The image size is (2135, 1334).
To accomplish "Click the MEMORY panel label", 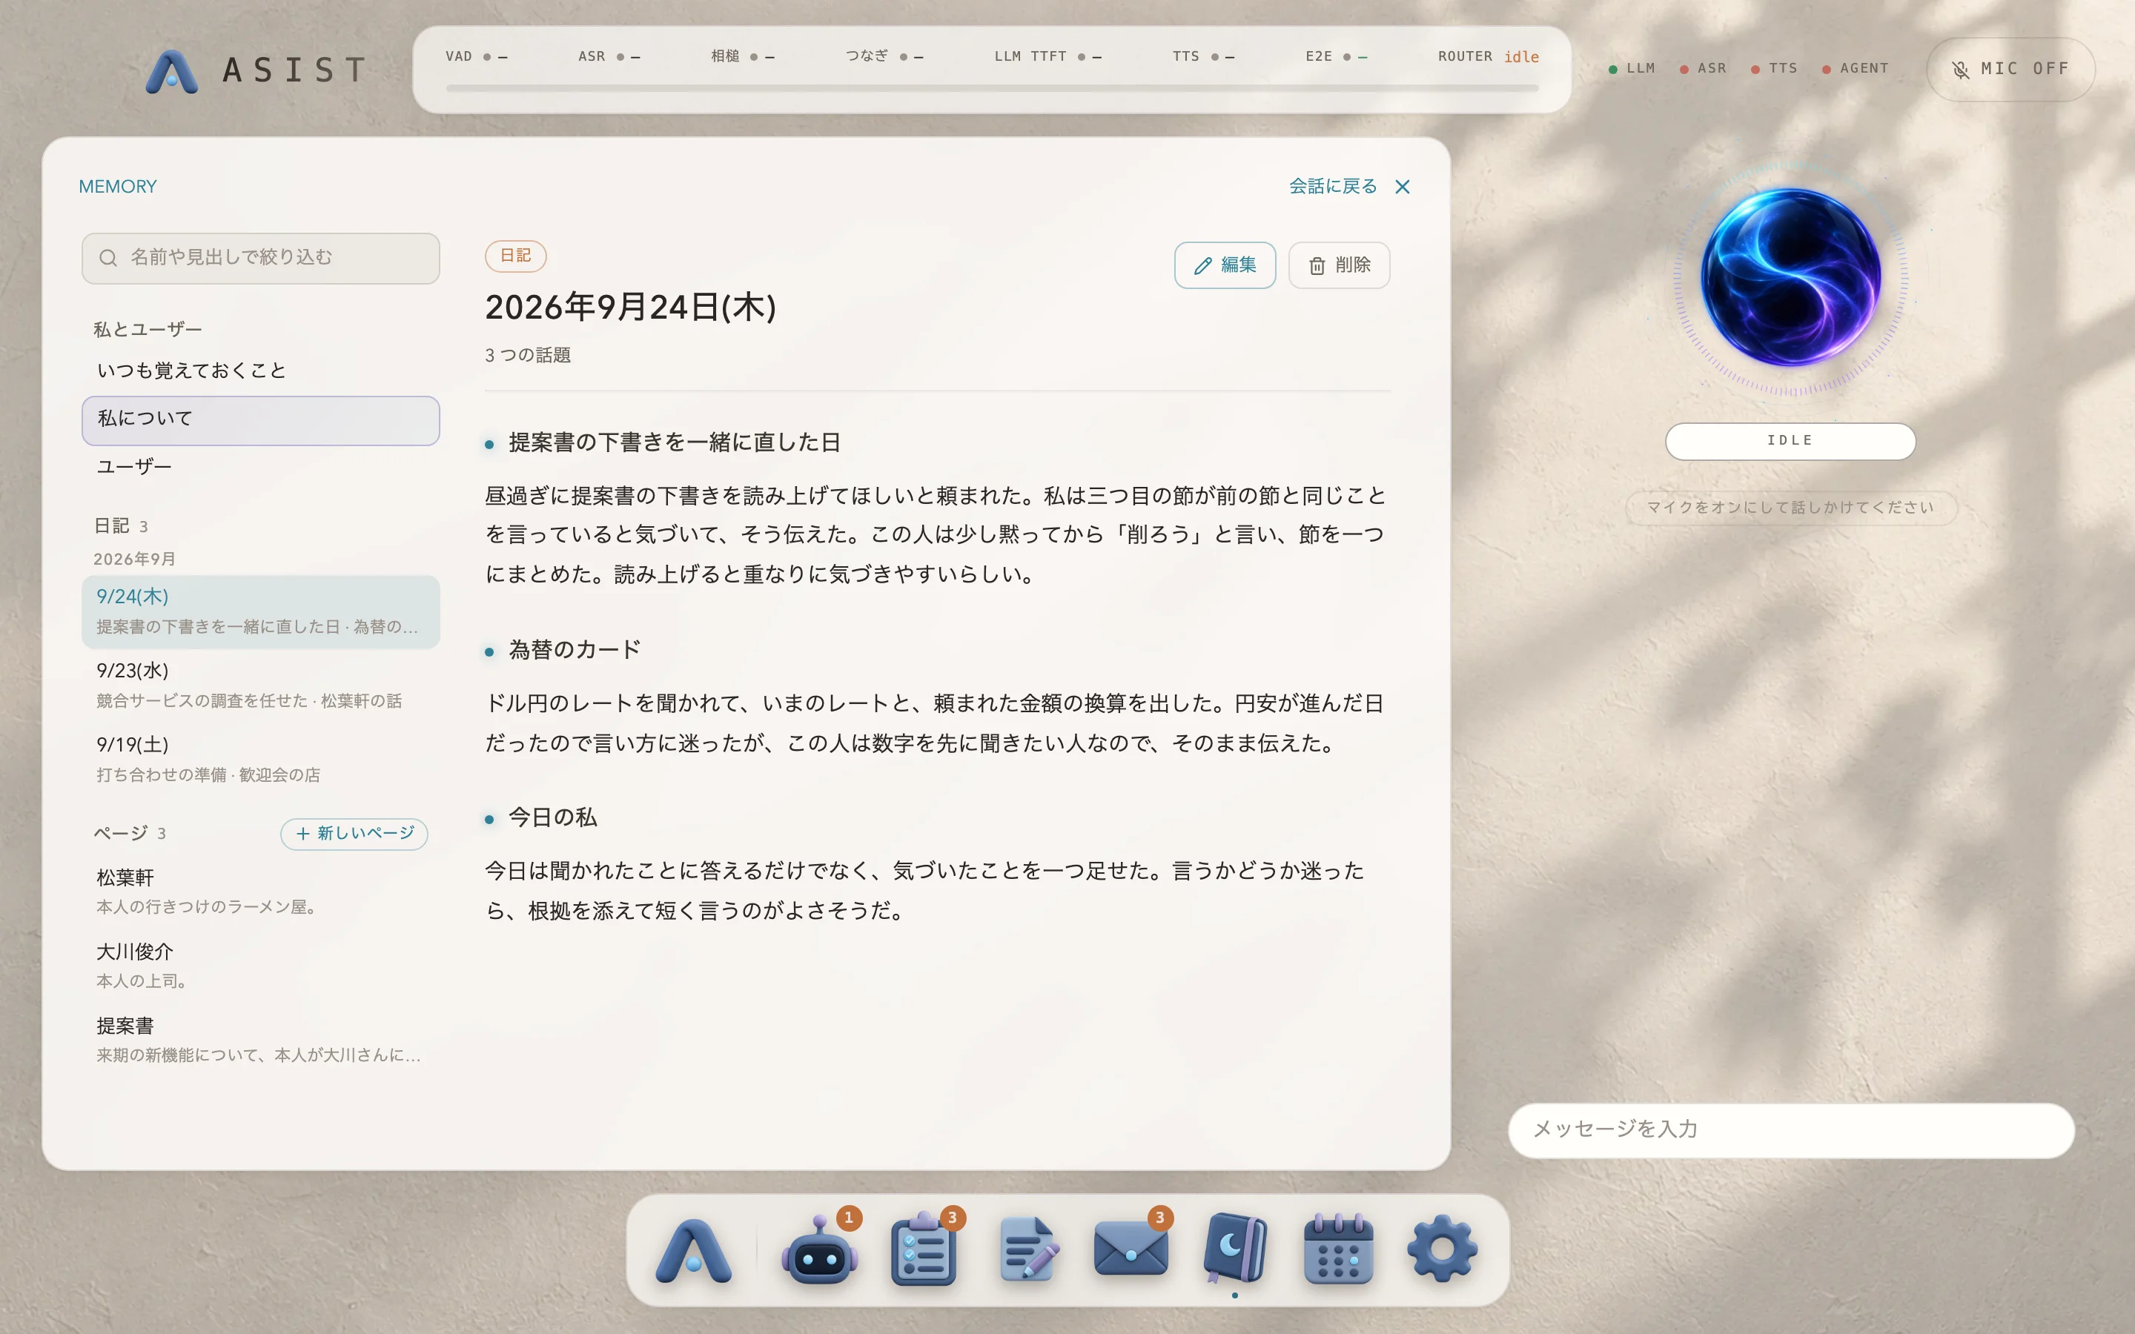I will point(117,187).
